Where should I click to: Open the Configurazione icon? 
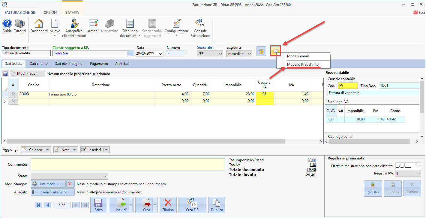[x=176, y=24]
